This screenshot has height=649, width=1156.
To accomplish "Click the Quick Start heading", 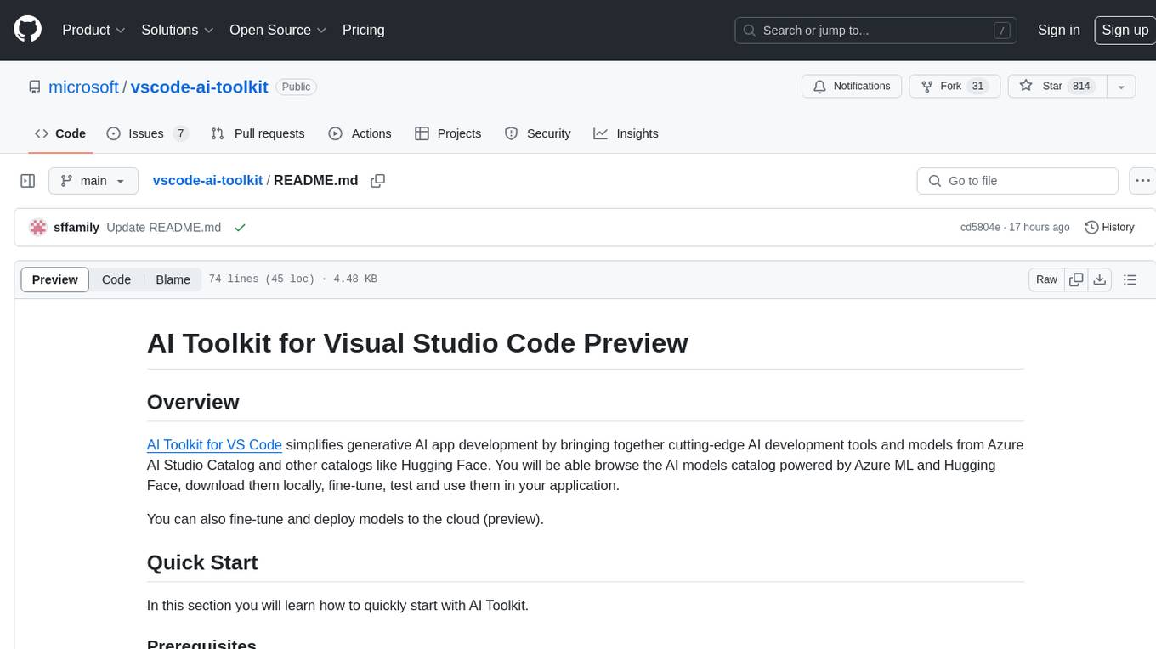I will pos(202,562).
